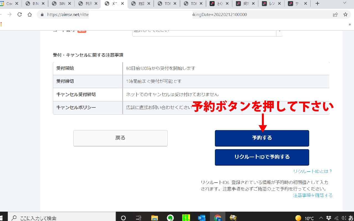The image size is (354, 221).
Task: Expand the bookmarks overflow chevron
Action: [350, 24]
